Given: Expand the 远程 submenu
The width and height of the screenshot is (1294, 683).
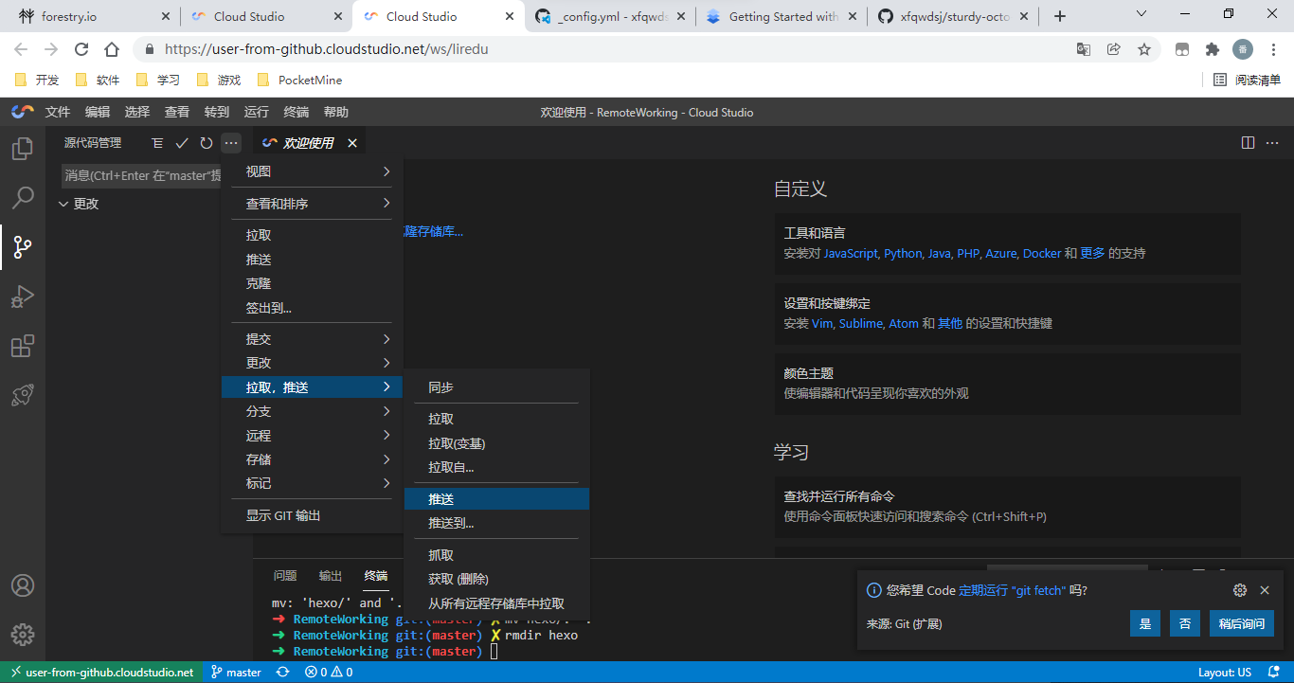Looking at the screenshot, I should [312, 436].
